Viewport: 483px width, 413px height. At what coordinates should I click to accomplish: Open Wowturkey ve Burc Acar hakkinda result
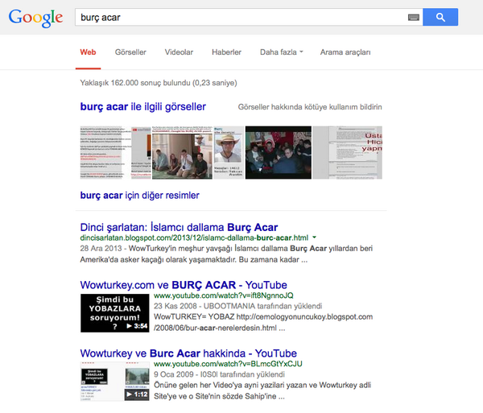188,353
